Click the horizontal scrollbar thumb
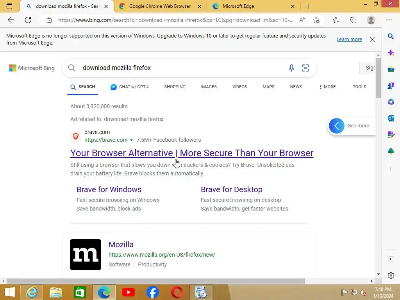This screenshot has height=300, width=400. [x=155, y=281]
